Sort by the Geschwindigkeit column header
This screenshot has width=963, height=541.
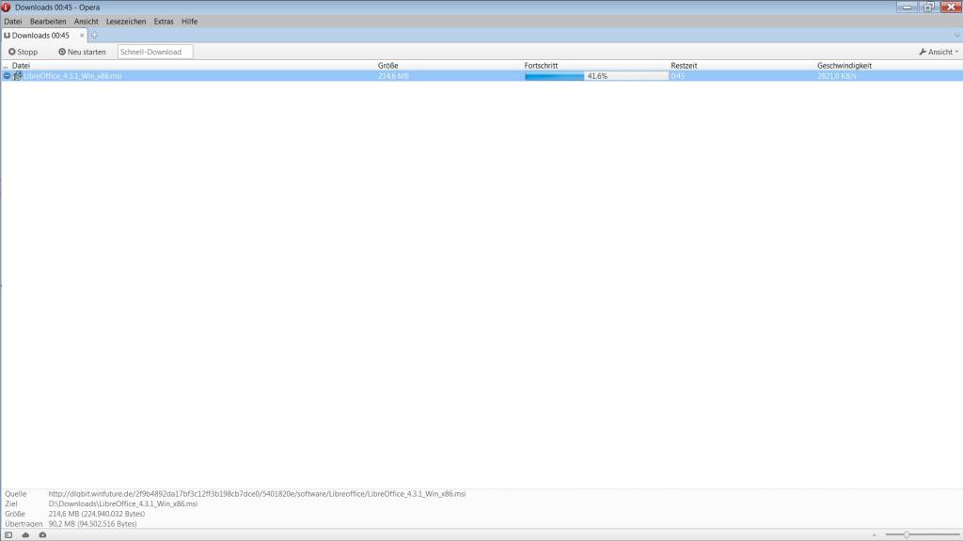click(845, 66)
